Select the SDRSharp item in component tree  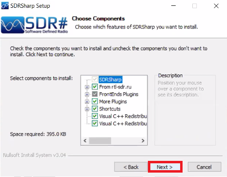110,80
